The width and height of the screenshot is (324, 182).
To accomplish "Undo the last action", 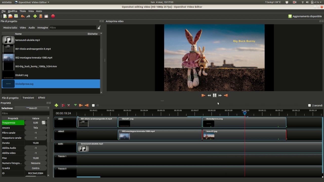I will [x=23, y=16].
